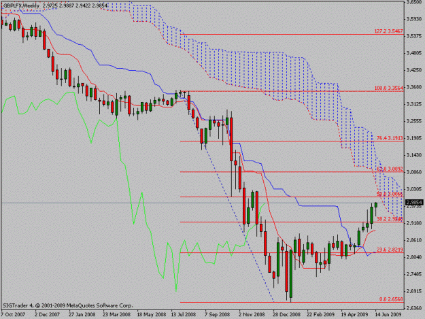Click the 23 Mar 2008 date label
This screenshot has height=319, width=425.
(116, 314)
